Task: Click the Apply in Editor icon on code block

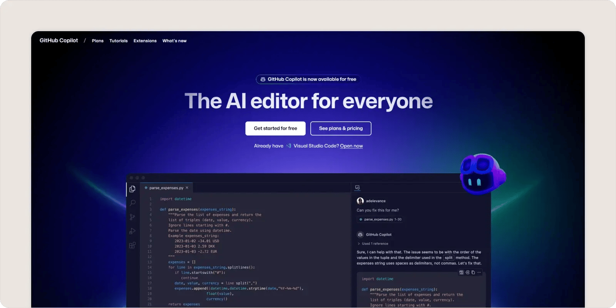Action: (461, 272)
